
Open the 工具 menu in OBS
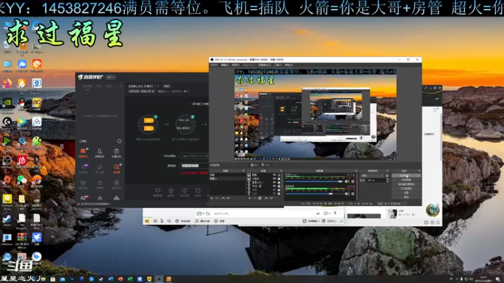278,65
